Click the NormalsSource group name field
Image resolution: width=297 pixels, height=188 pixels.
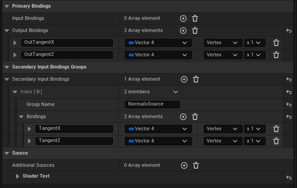[x=152, y=104]
